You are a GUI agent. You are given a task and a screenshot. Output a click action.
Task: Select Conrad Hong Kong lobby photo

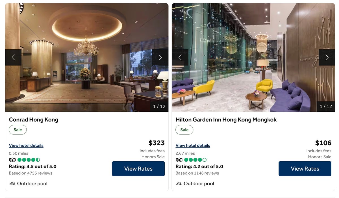[x=87, y=58]
